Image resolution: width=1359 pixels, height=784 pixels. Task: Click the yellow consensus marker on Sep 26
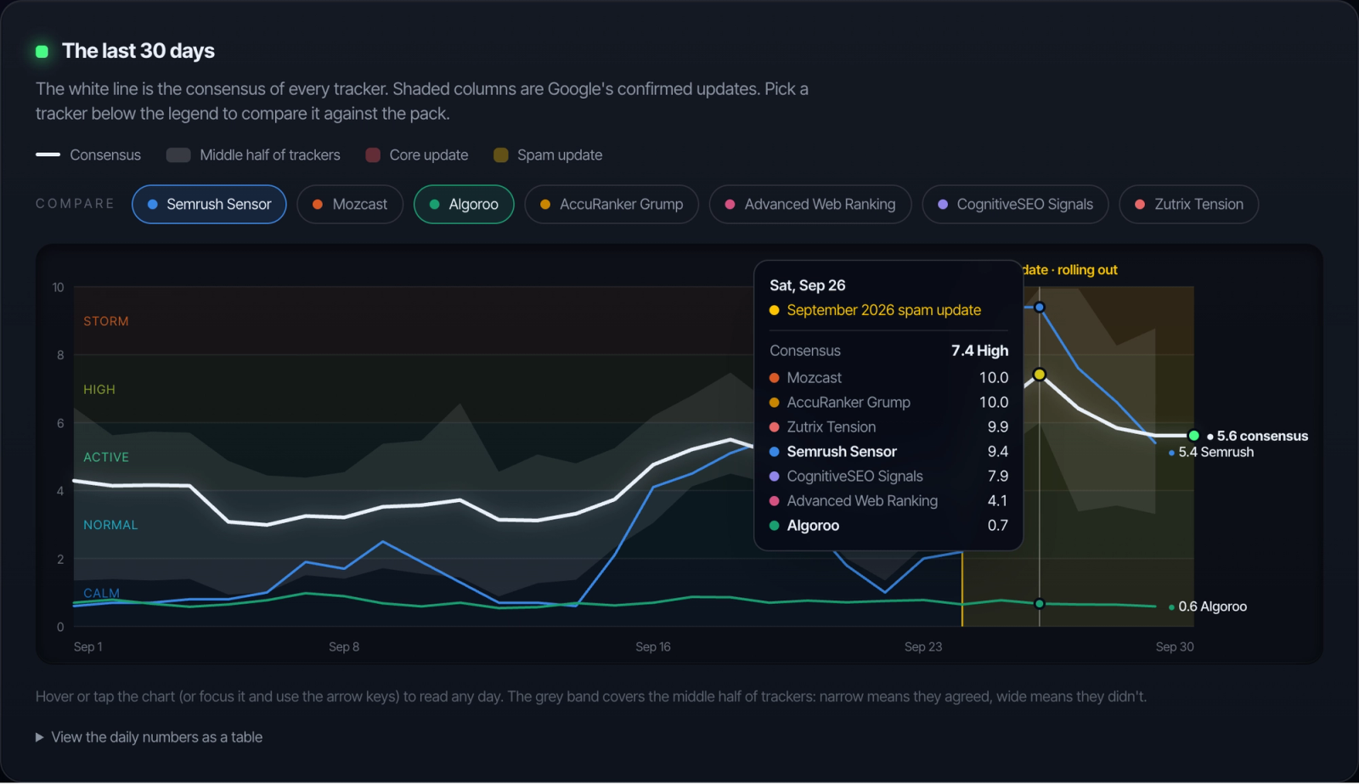pyautogui.click(x=1039, y=375)
